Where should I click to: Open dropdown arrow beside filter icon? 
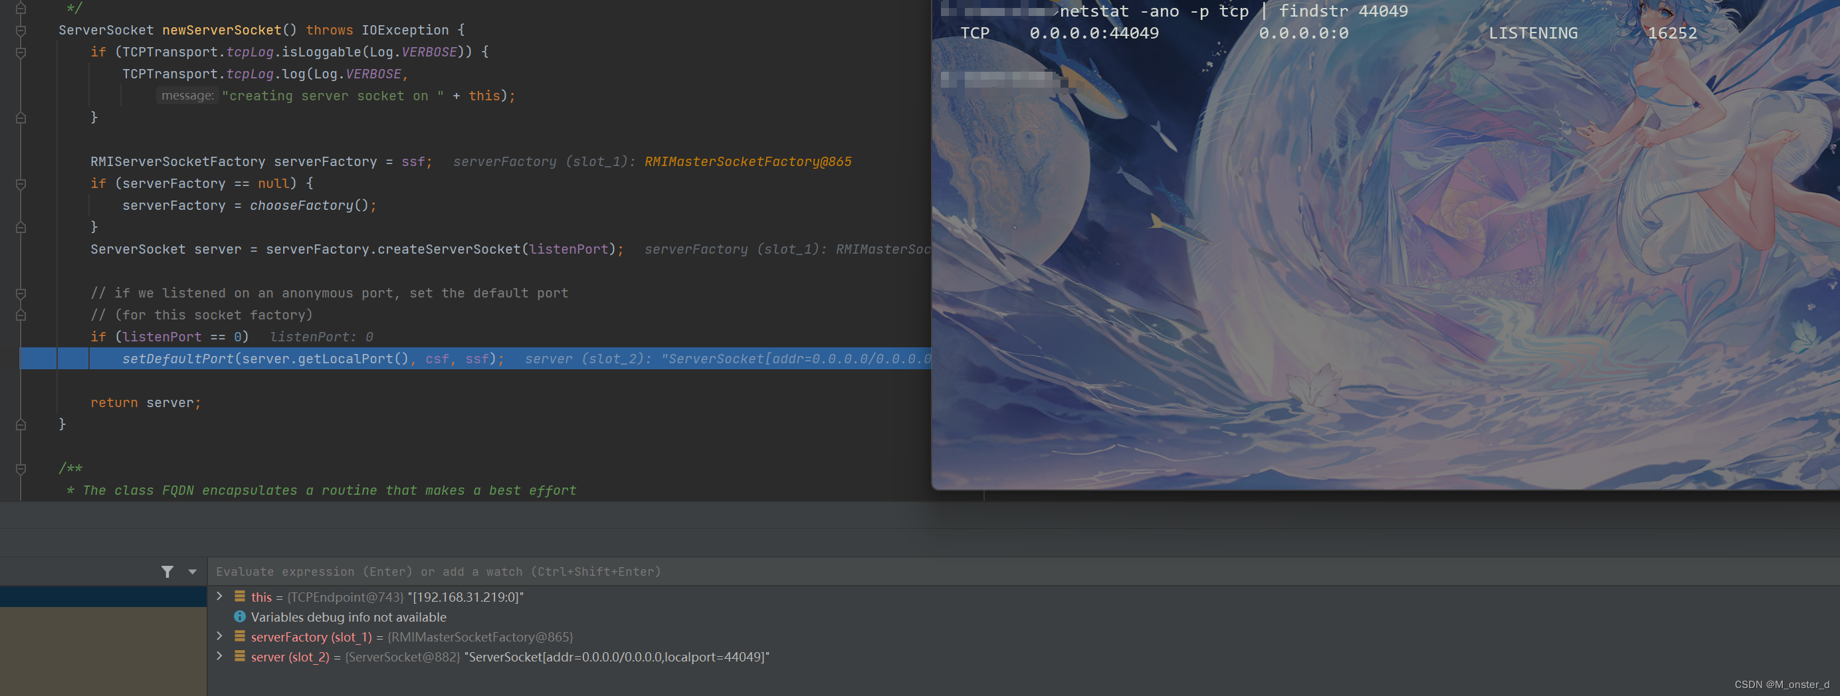tap(192, 572)
